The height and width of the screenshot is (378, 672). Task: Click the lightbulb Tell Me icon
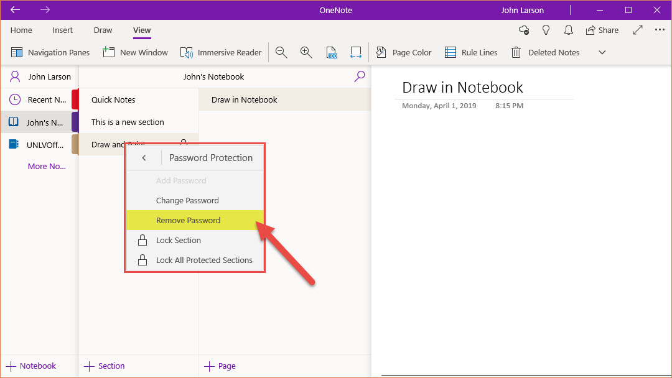[546, 30]
